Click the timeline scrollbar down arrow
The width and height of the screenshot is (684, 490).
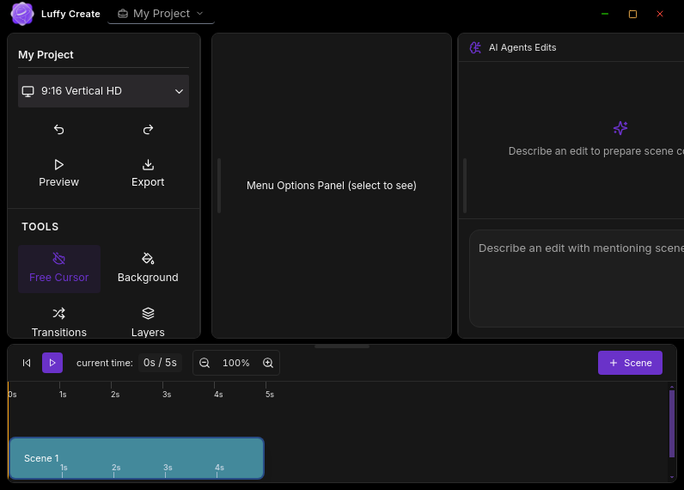click(672, 477)
